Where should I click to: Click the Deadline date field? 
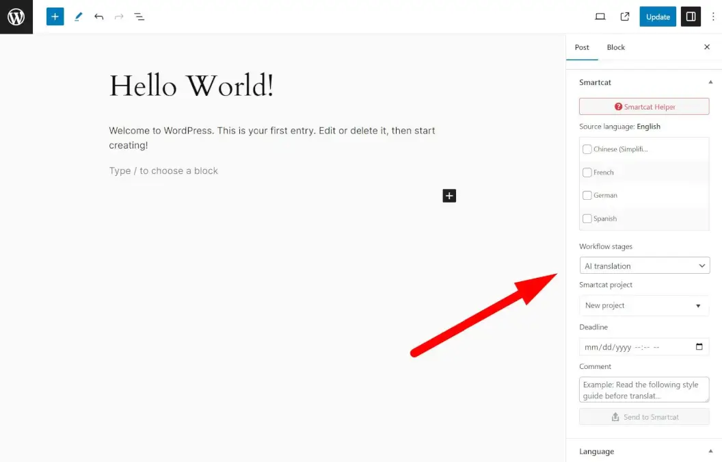644,347
